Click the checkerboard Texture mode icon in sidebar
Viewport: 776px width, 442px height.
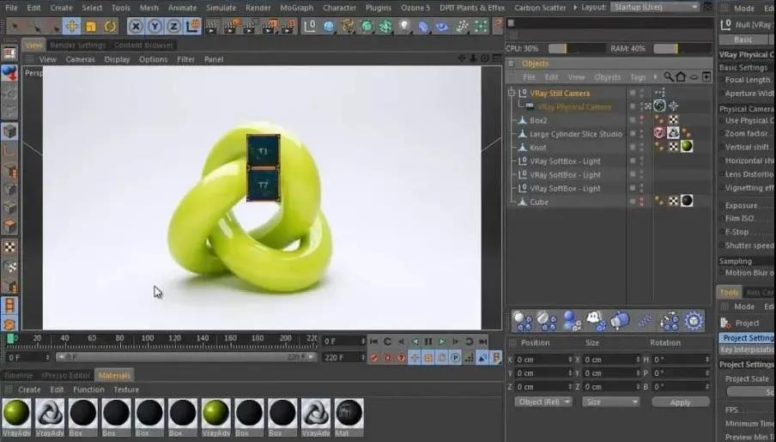[9, 247]
